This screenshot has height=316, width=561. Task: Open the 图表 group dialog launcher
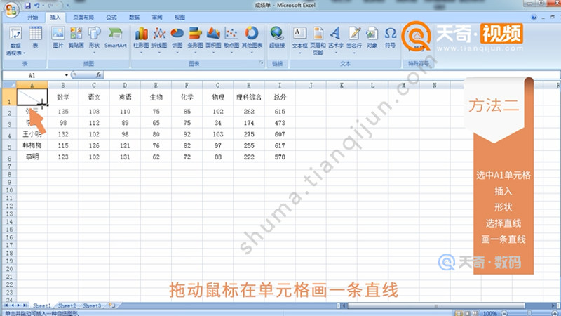click(x=261, y=63)
